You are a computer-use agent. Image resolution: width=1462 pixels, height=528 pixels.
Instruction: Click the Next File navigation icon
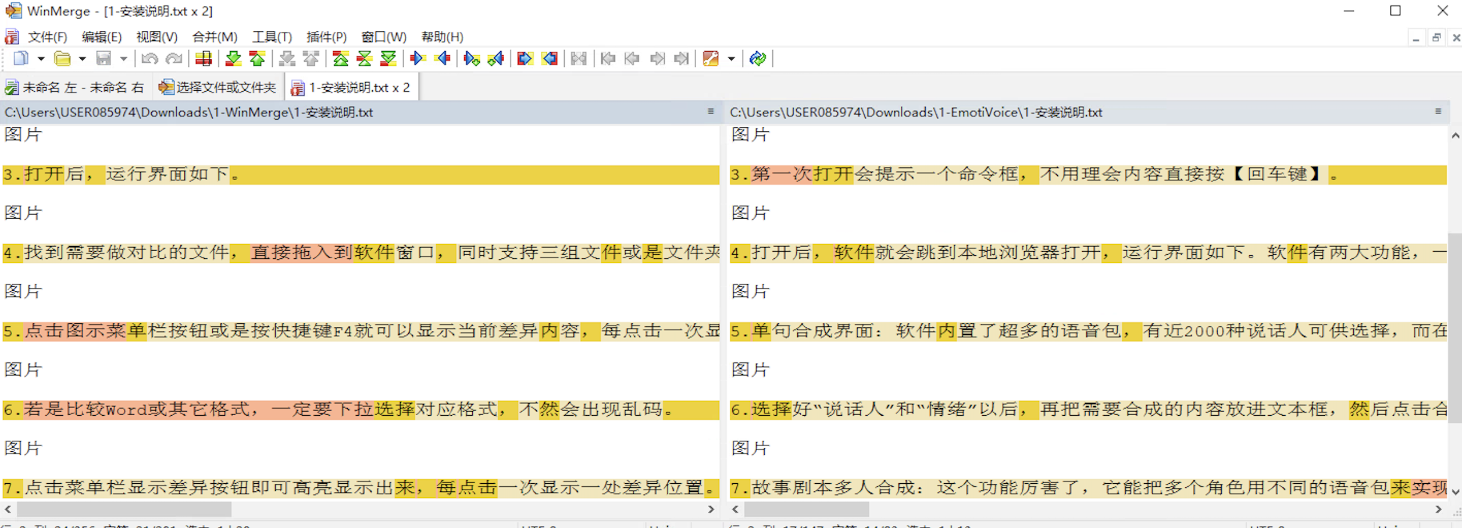point(657,58)
